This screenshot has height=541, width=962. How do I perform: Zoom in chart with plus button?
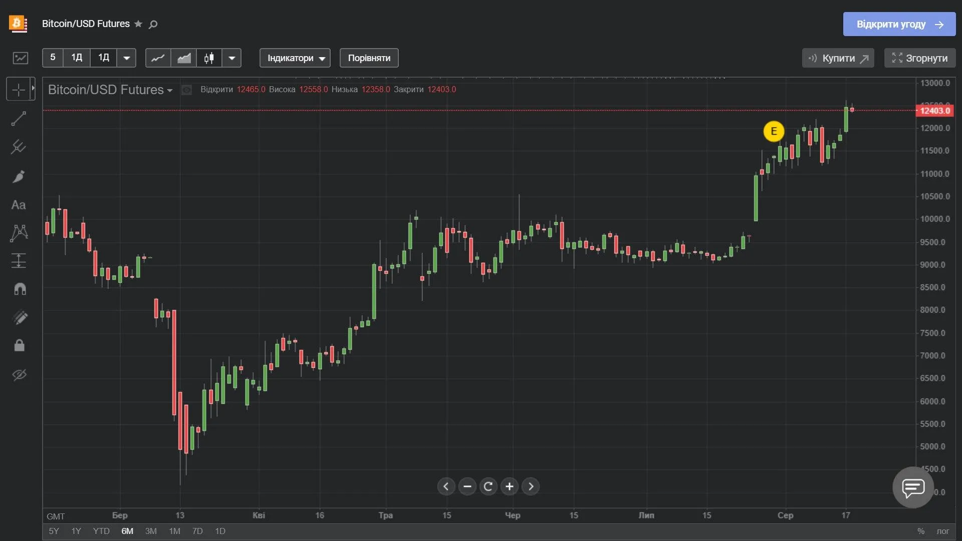(x=510, y=486)
